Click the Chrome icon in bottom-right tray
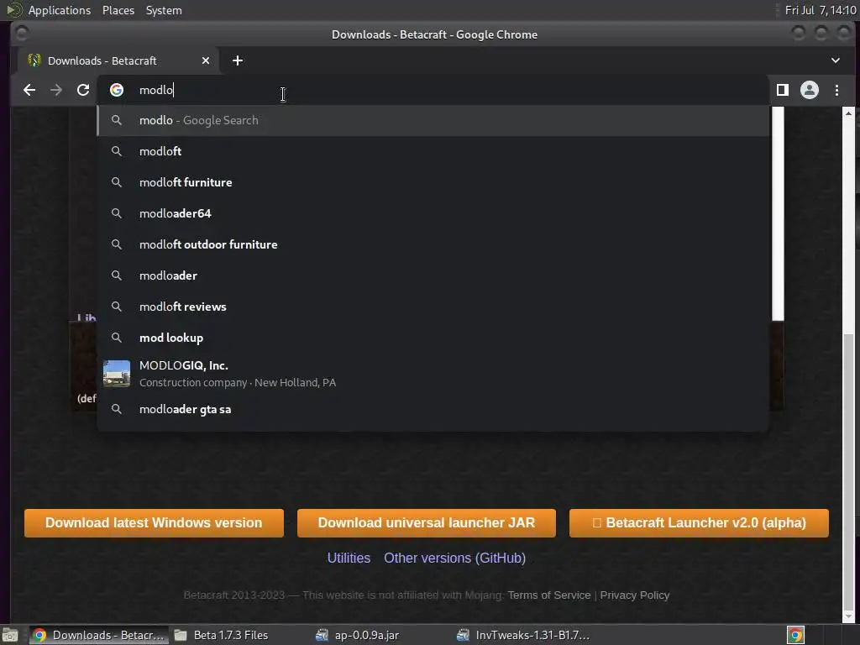The image size is (860, 645). pyautogui.click(x=796, y=635)
